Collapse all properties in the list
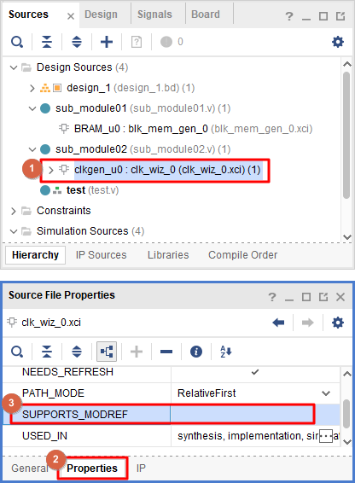The width and height of the screenshot is (355, 483). pos(47,352)
